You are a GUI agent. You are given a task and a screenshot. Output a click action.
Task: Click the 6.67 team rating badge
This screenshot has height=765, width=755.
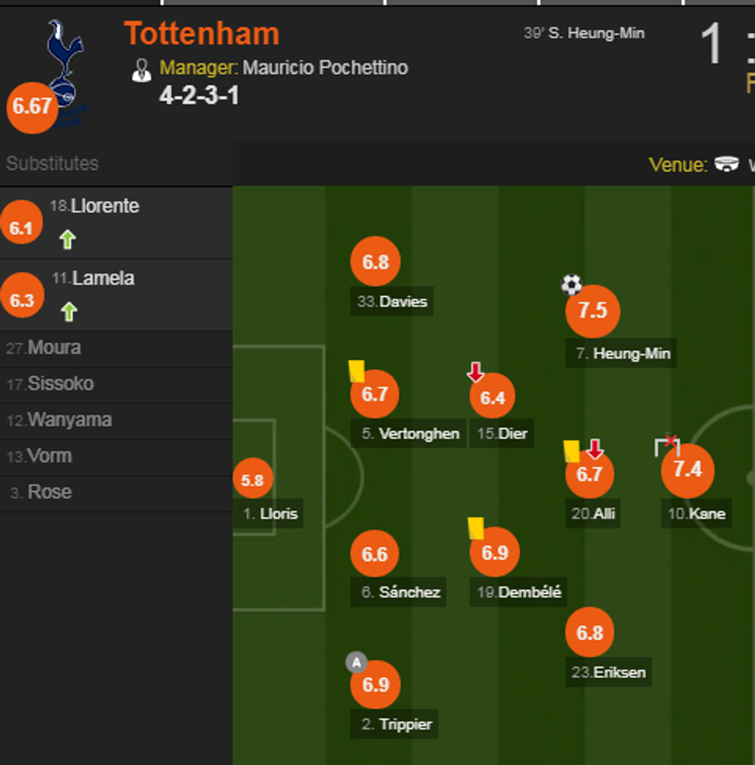32,106
